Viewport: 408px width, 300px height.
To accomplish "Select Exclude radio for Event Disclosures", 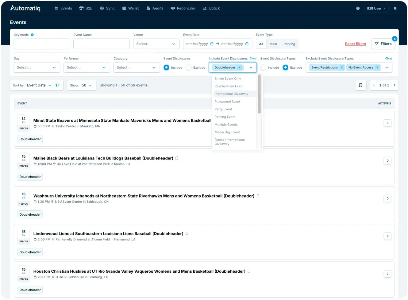I will point(189,67).
